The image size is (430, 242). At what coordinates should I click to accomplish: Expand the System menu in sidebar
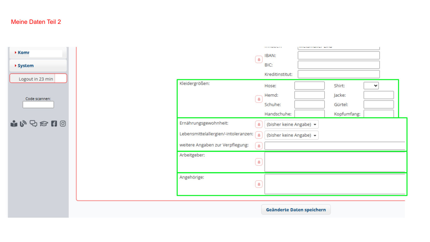click(38, 66)
